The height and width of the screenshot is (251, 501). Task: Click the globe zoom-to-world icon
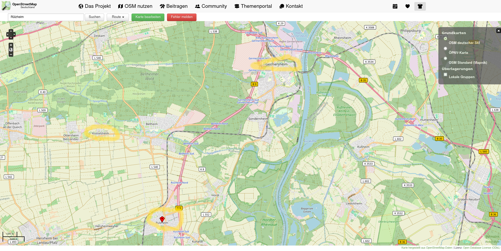coord(11,50)
